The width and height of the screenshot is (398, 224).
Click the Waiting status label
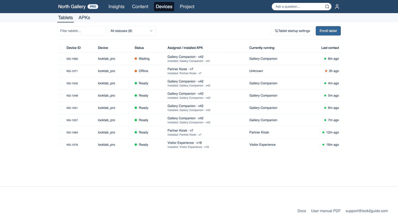(144, 59)
